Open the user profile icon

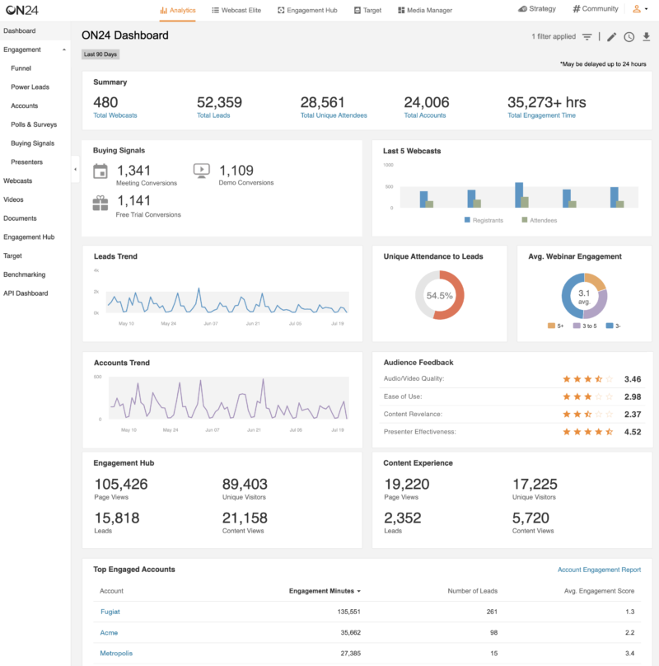[637, 8]
